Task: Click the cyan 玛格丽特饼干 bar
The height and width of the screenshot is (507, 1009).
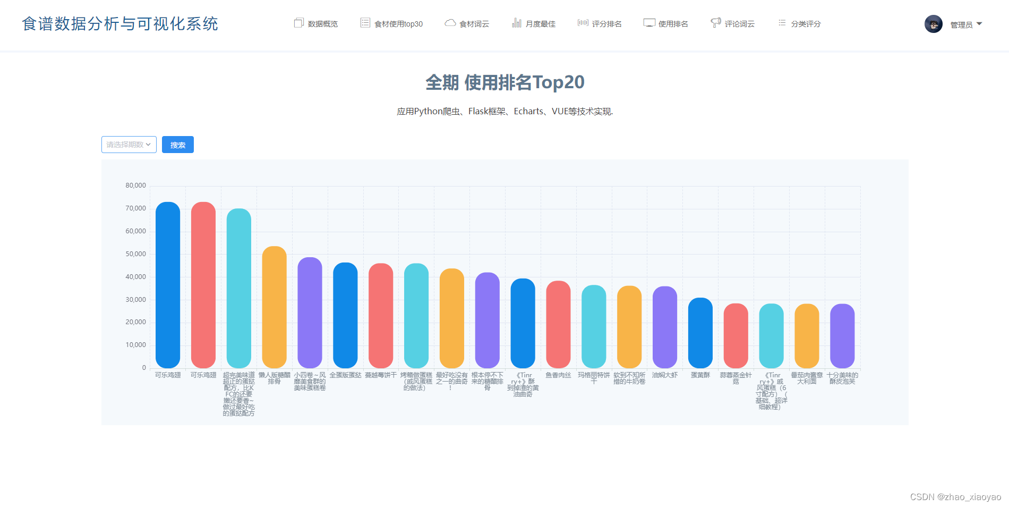Action: (x=594, y=326)
